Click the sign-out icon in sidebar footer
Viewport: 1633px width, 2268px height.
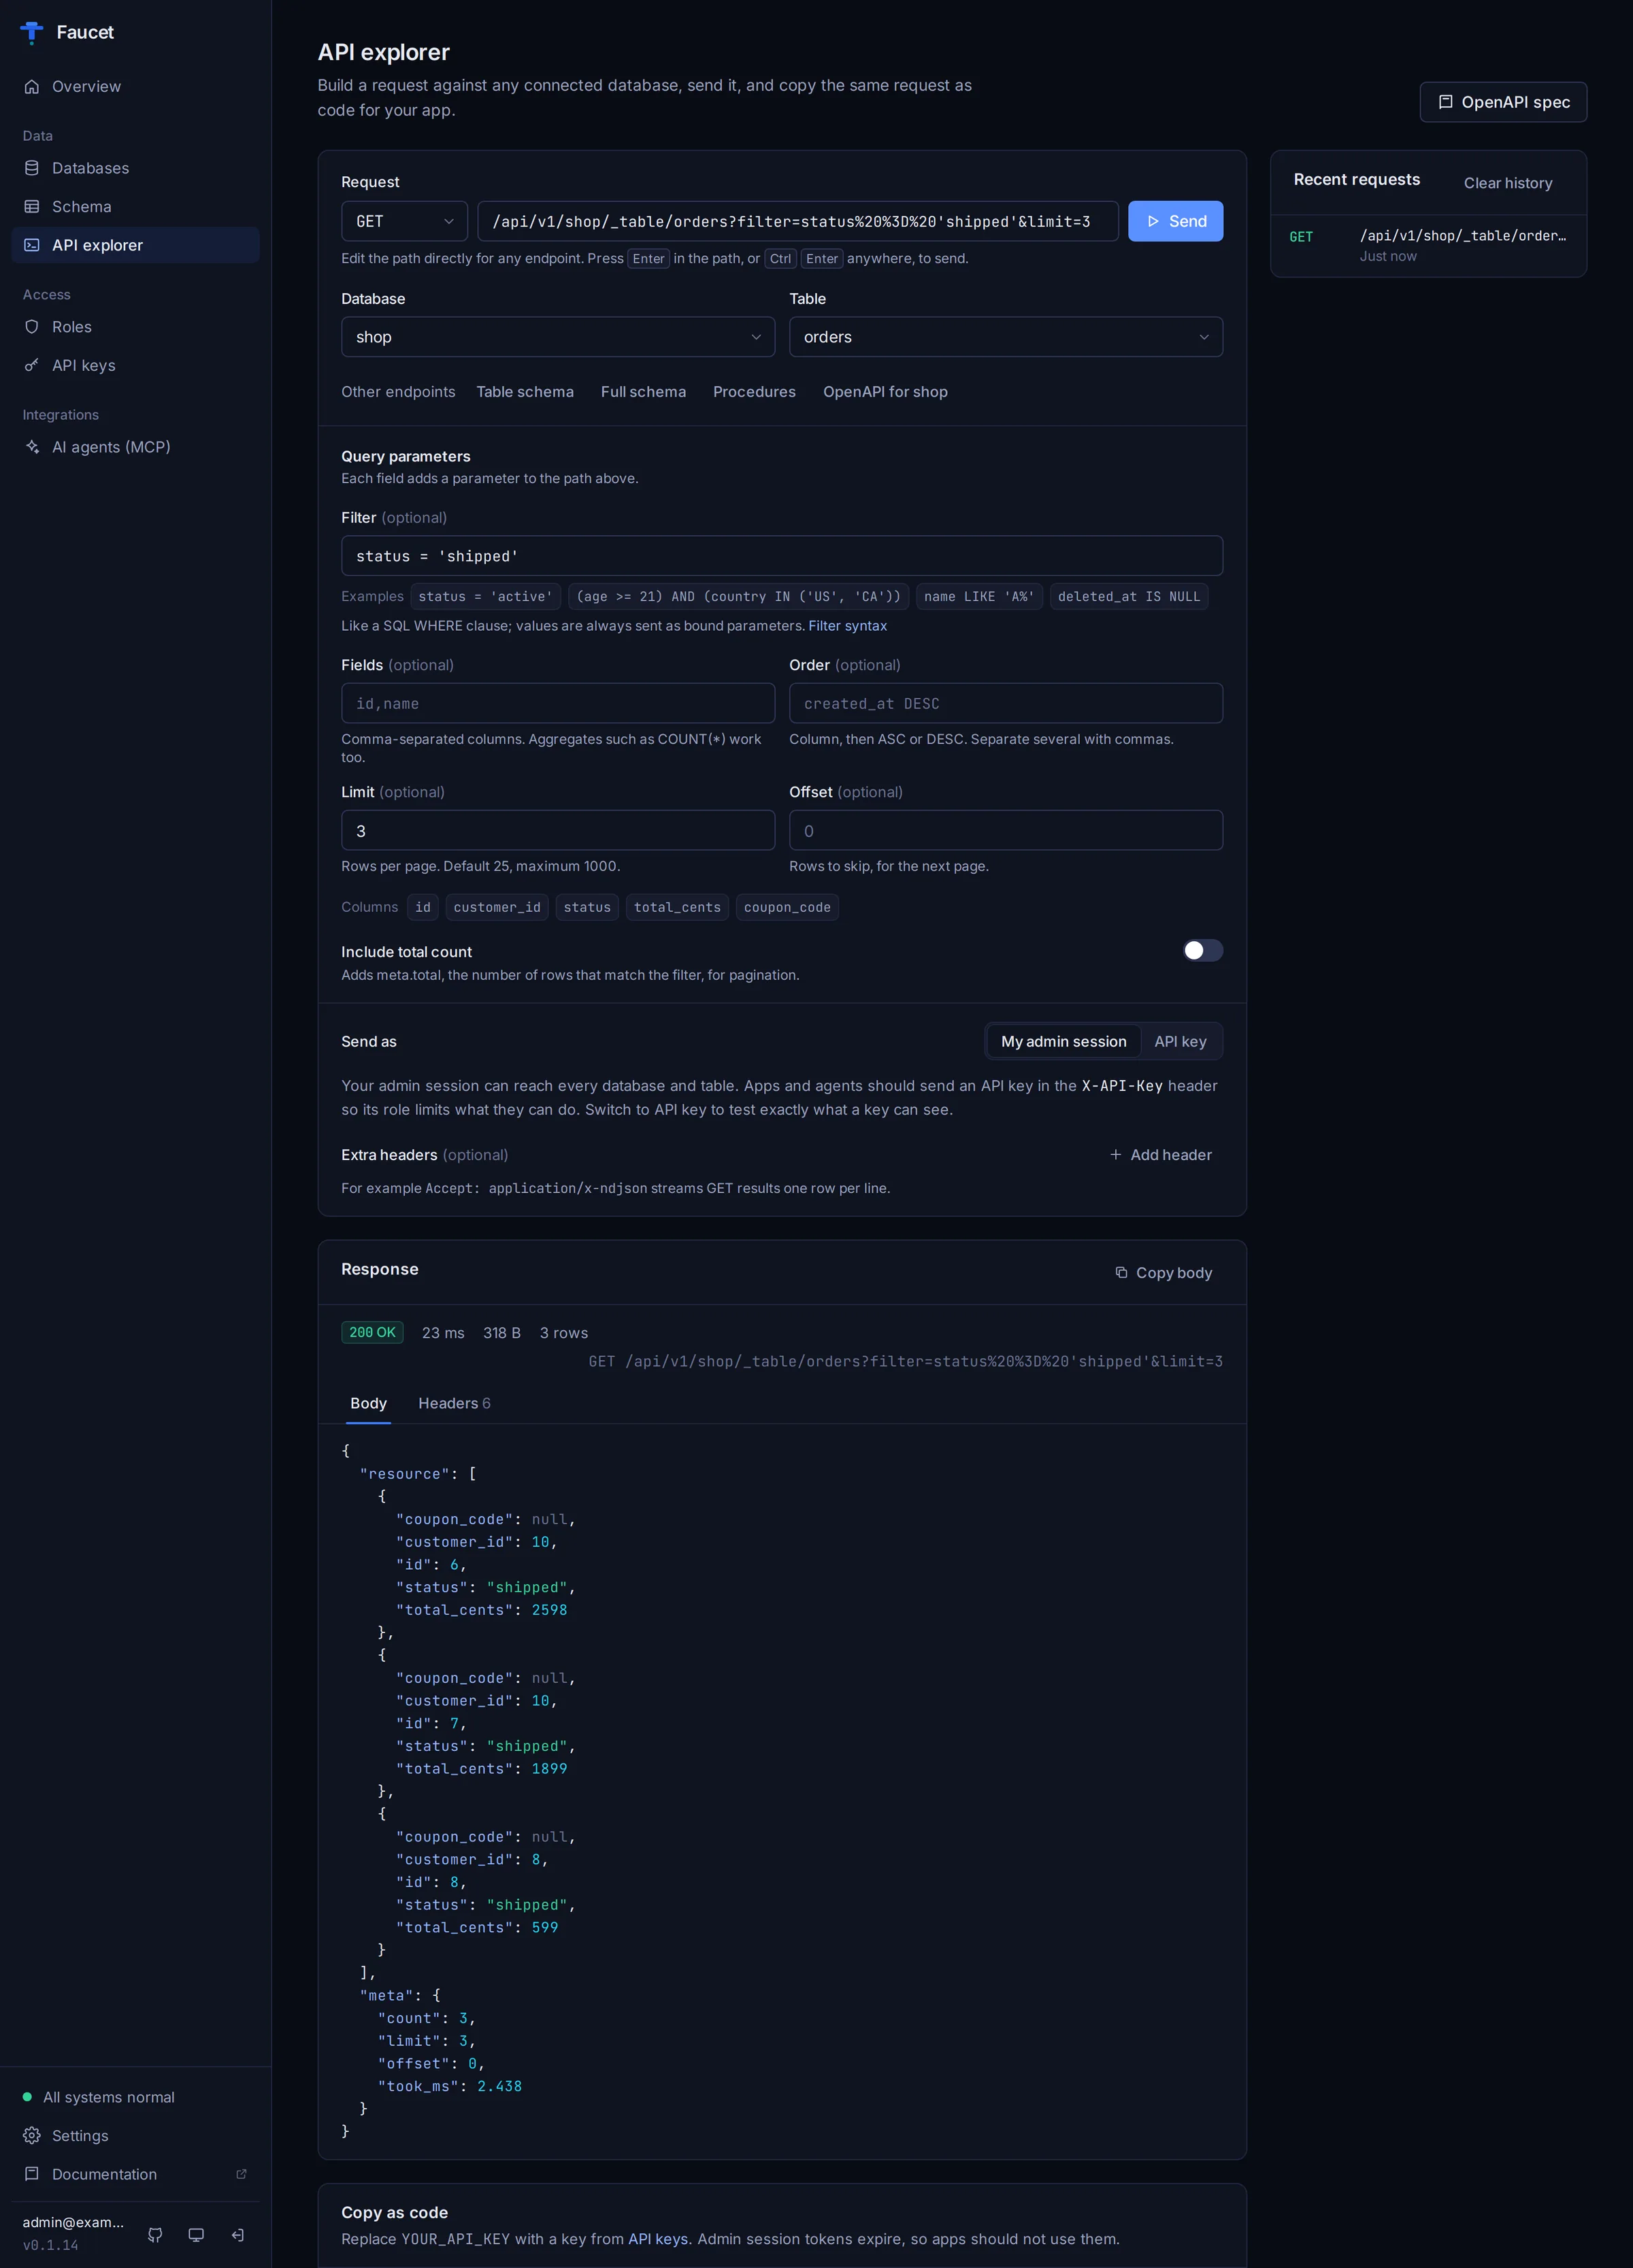point(238,2234)
